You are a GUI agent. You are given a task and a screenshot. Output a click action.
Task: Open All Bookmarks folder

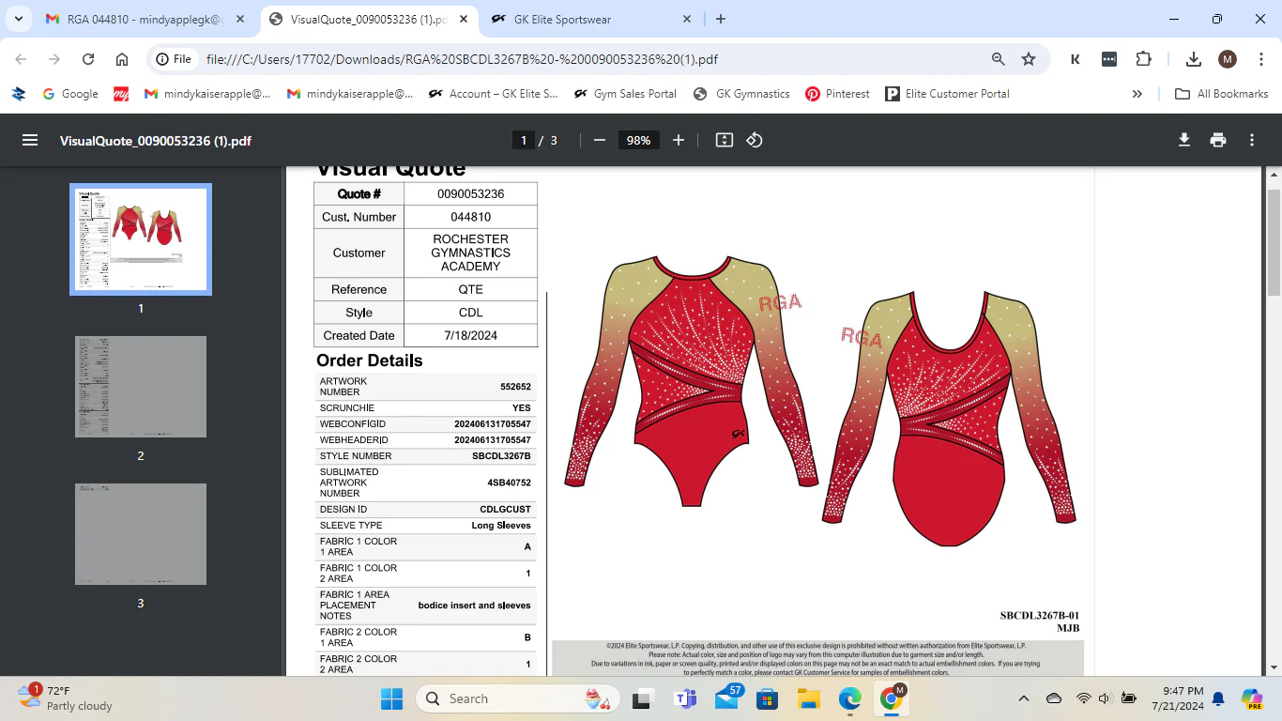(x=1222, y=94)
